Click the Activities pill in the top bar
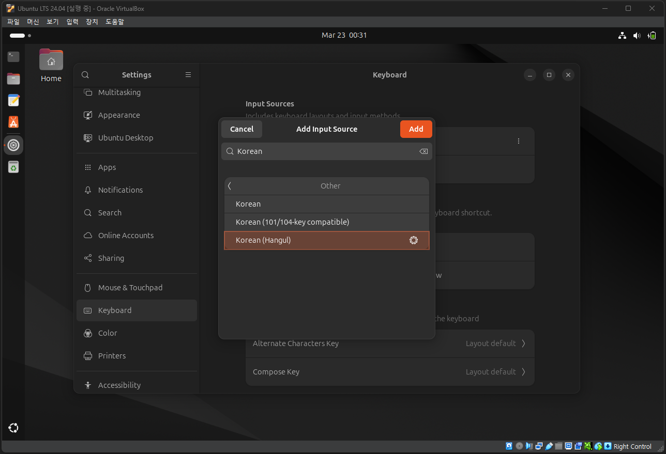The image size is (666, 454). point(20,36)
